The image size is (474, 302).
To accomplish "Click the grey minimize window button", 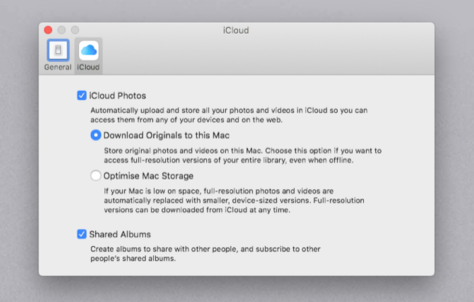I will (61, 30).
